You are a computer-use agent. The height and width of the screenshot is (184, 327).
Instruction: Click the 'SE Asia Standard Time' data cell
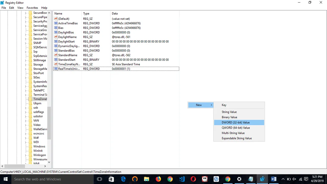pos(126,64)
